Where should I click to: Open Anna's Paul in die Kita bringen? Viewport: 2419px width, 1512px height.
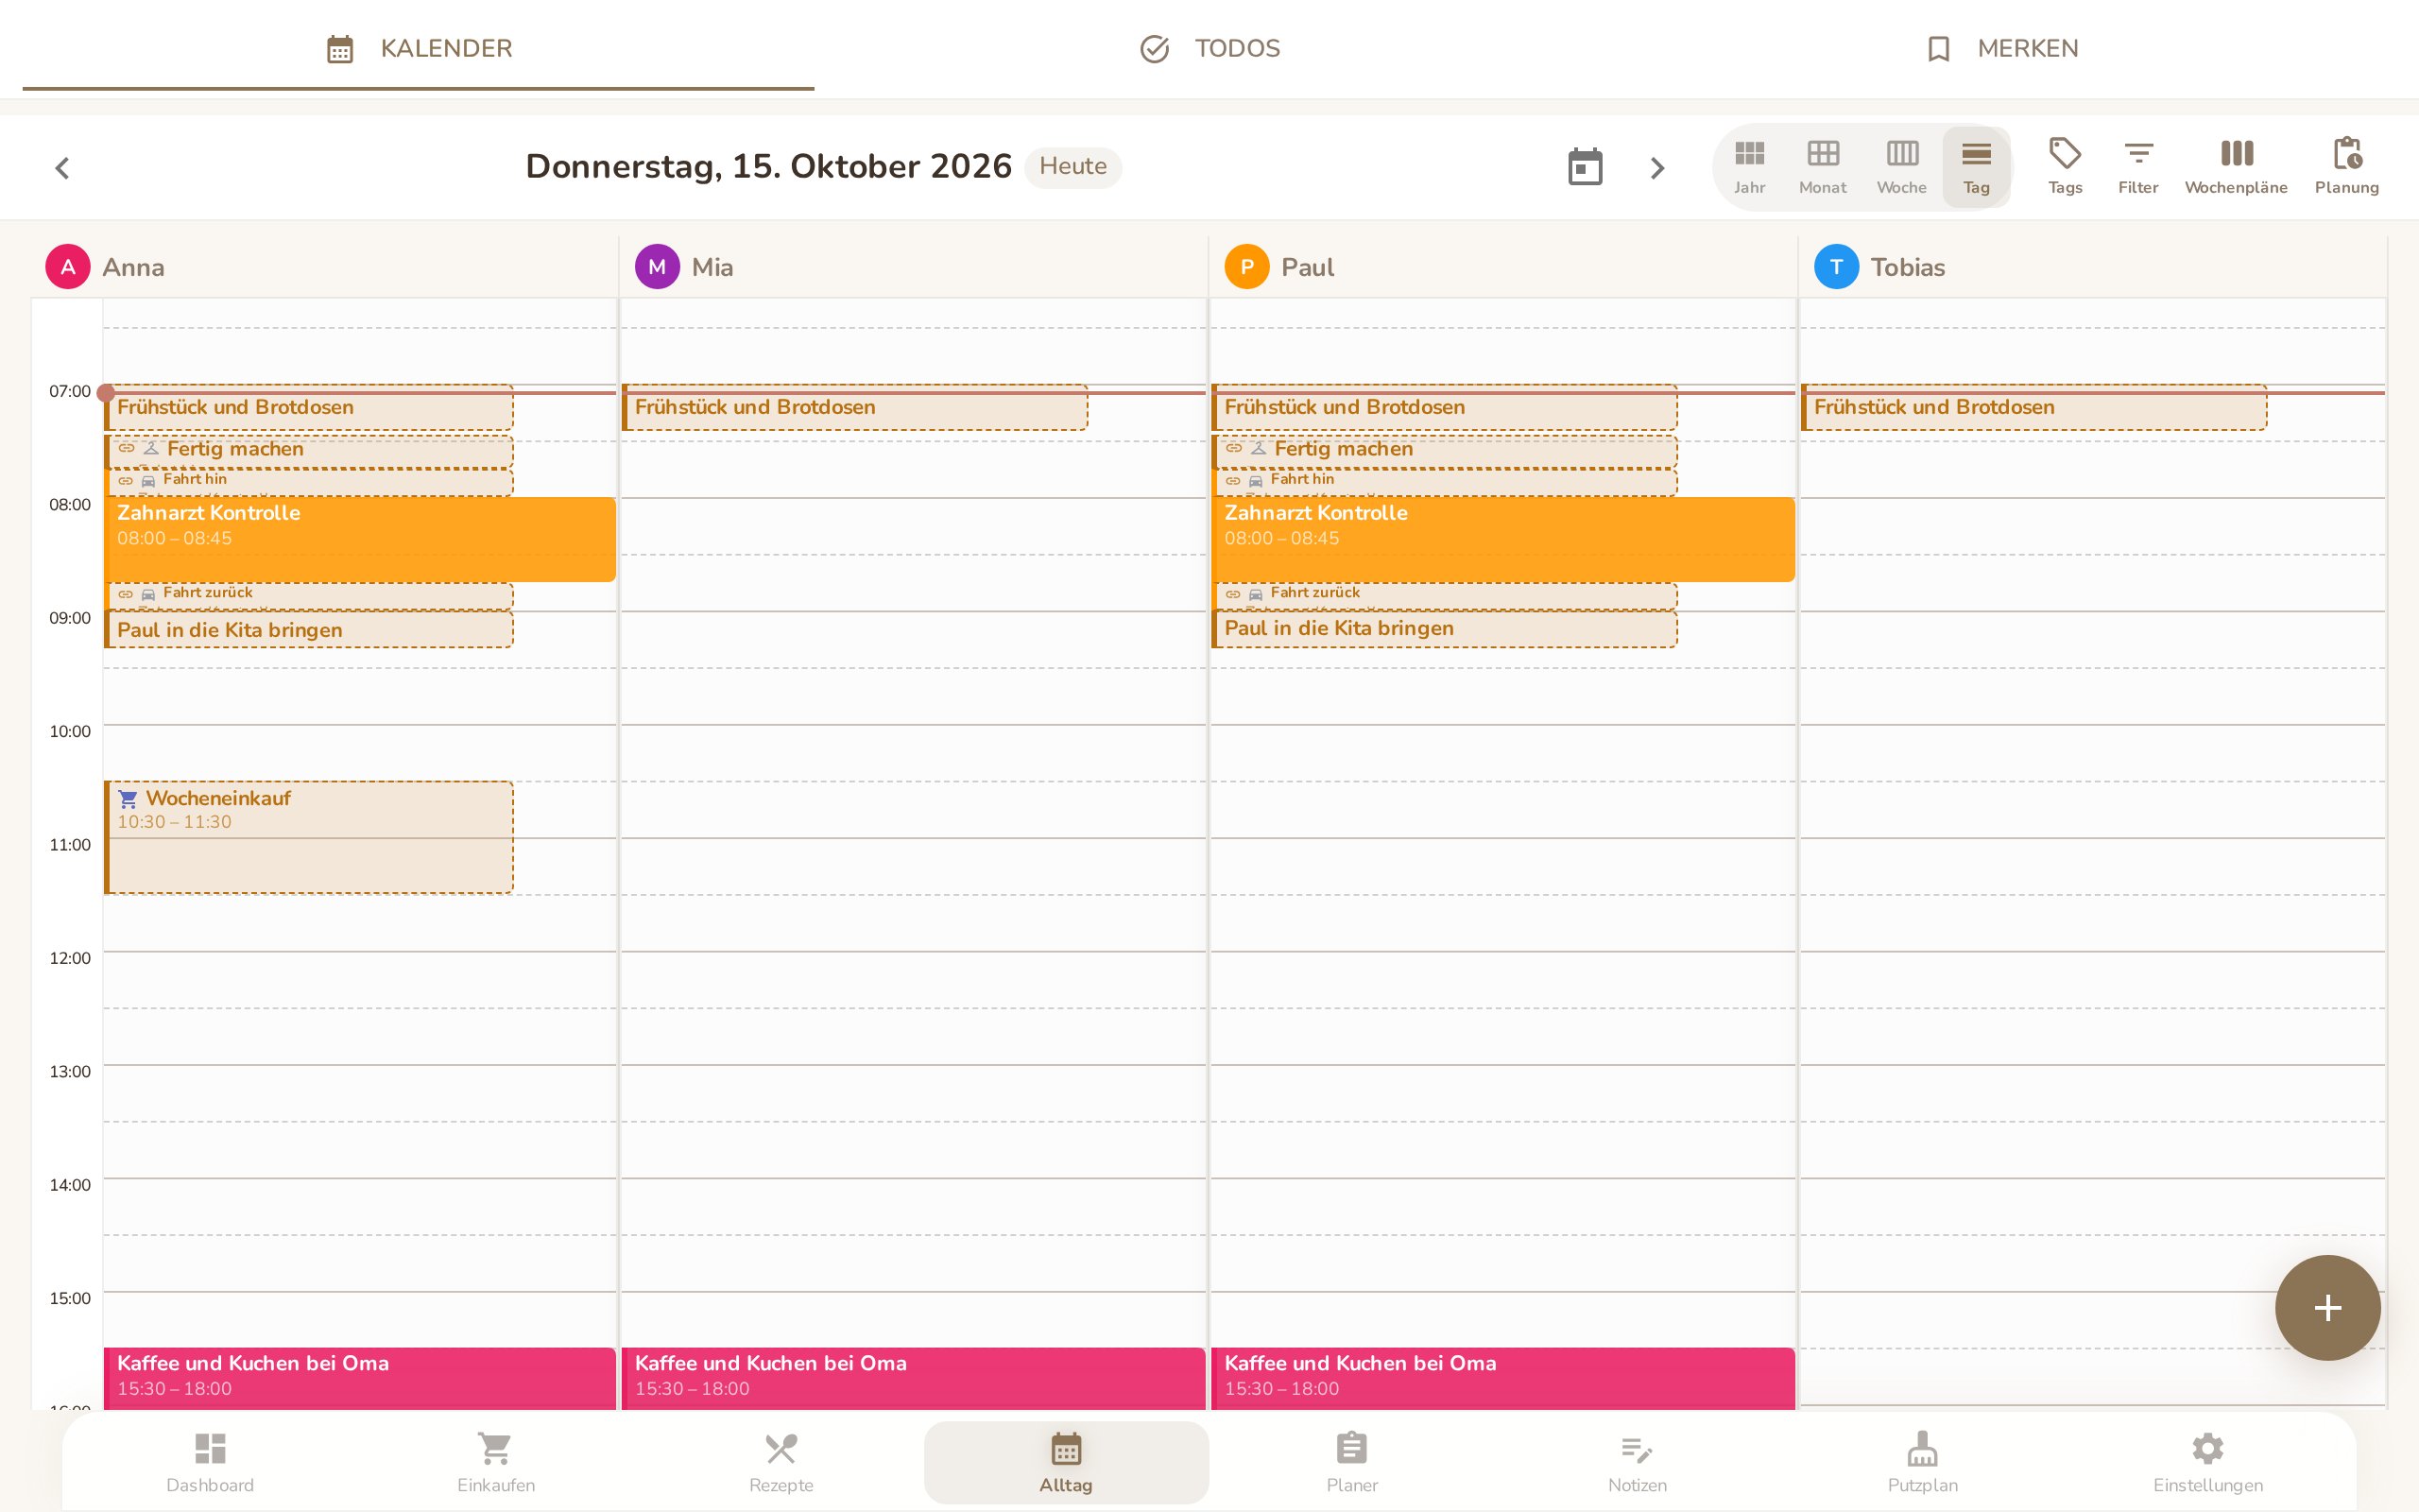[x=309, y=630]
